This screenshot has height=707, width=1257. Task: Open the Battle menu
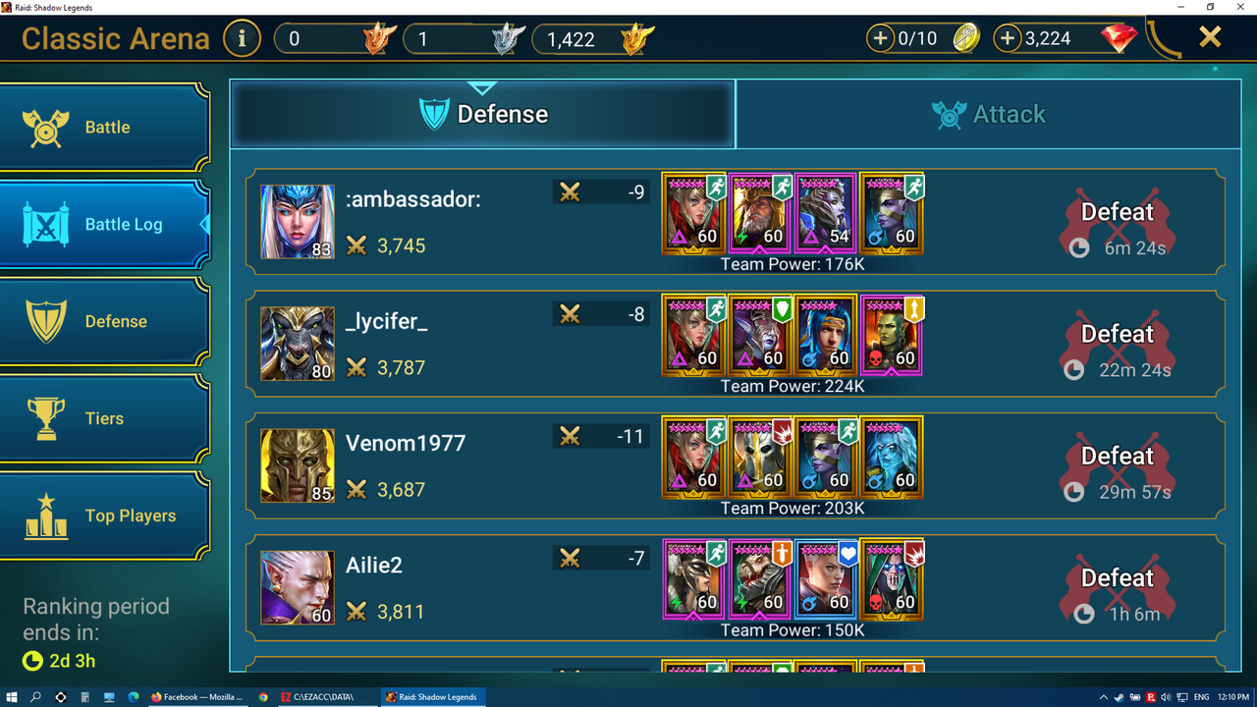(x=104, y=128)
